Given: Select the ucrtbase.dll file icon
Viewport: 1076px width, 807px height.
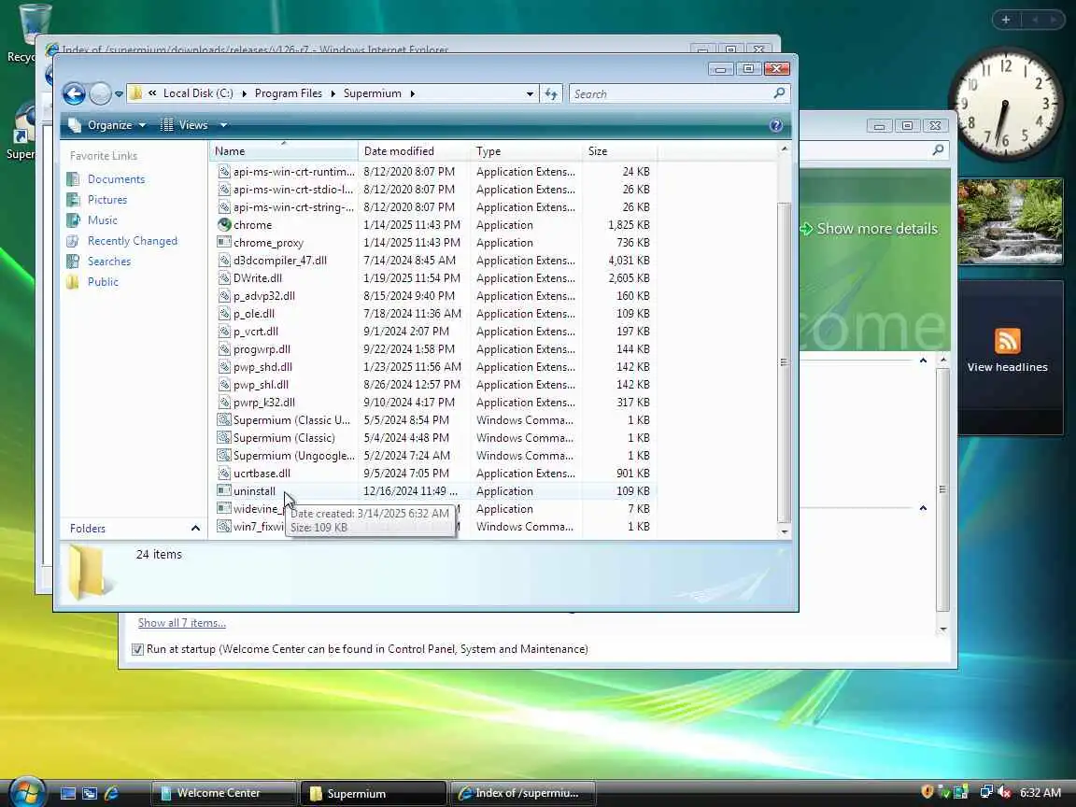Looking at the screenshot, I should pos(224,474).
